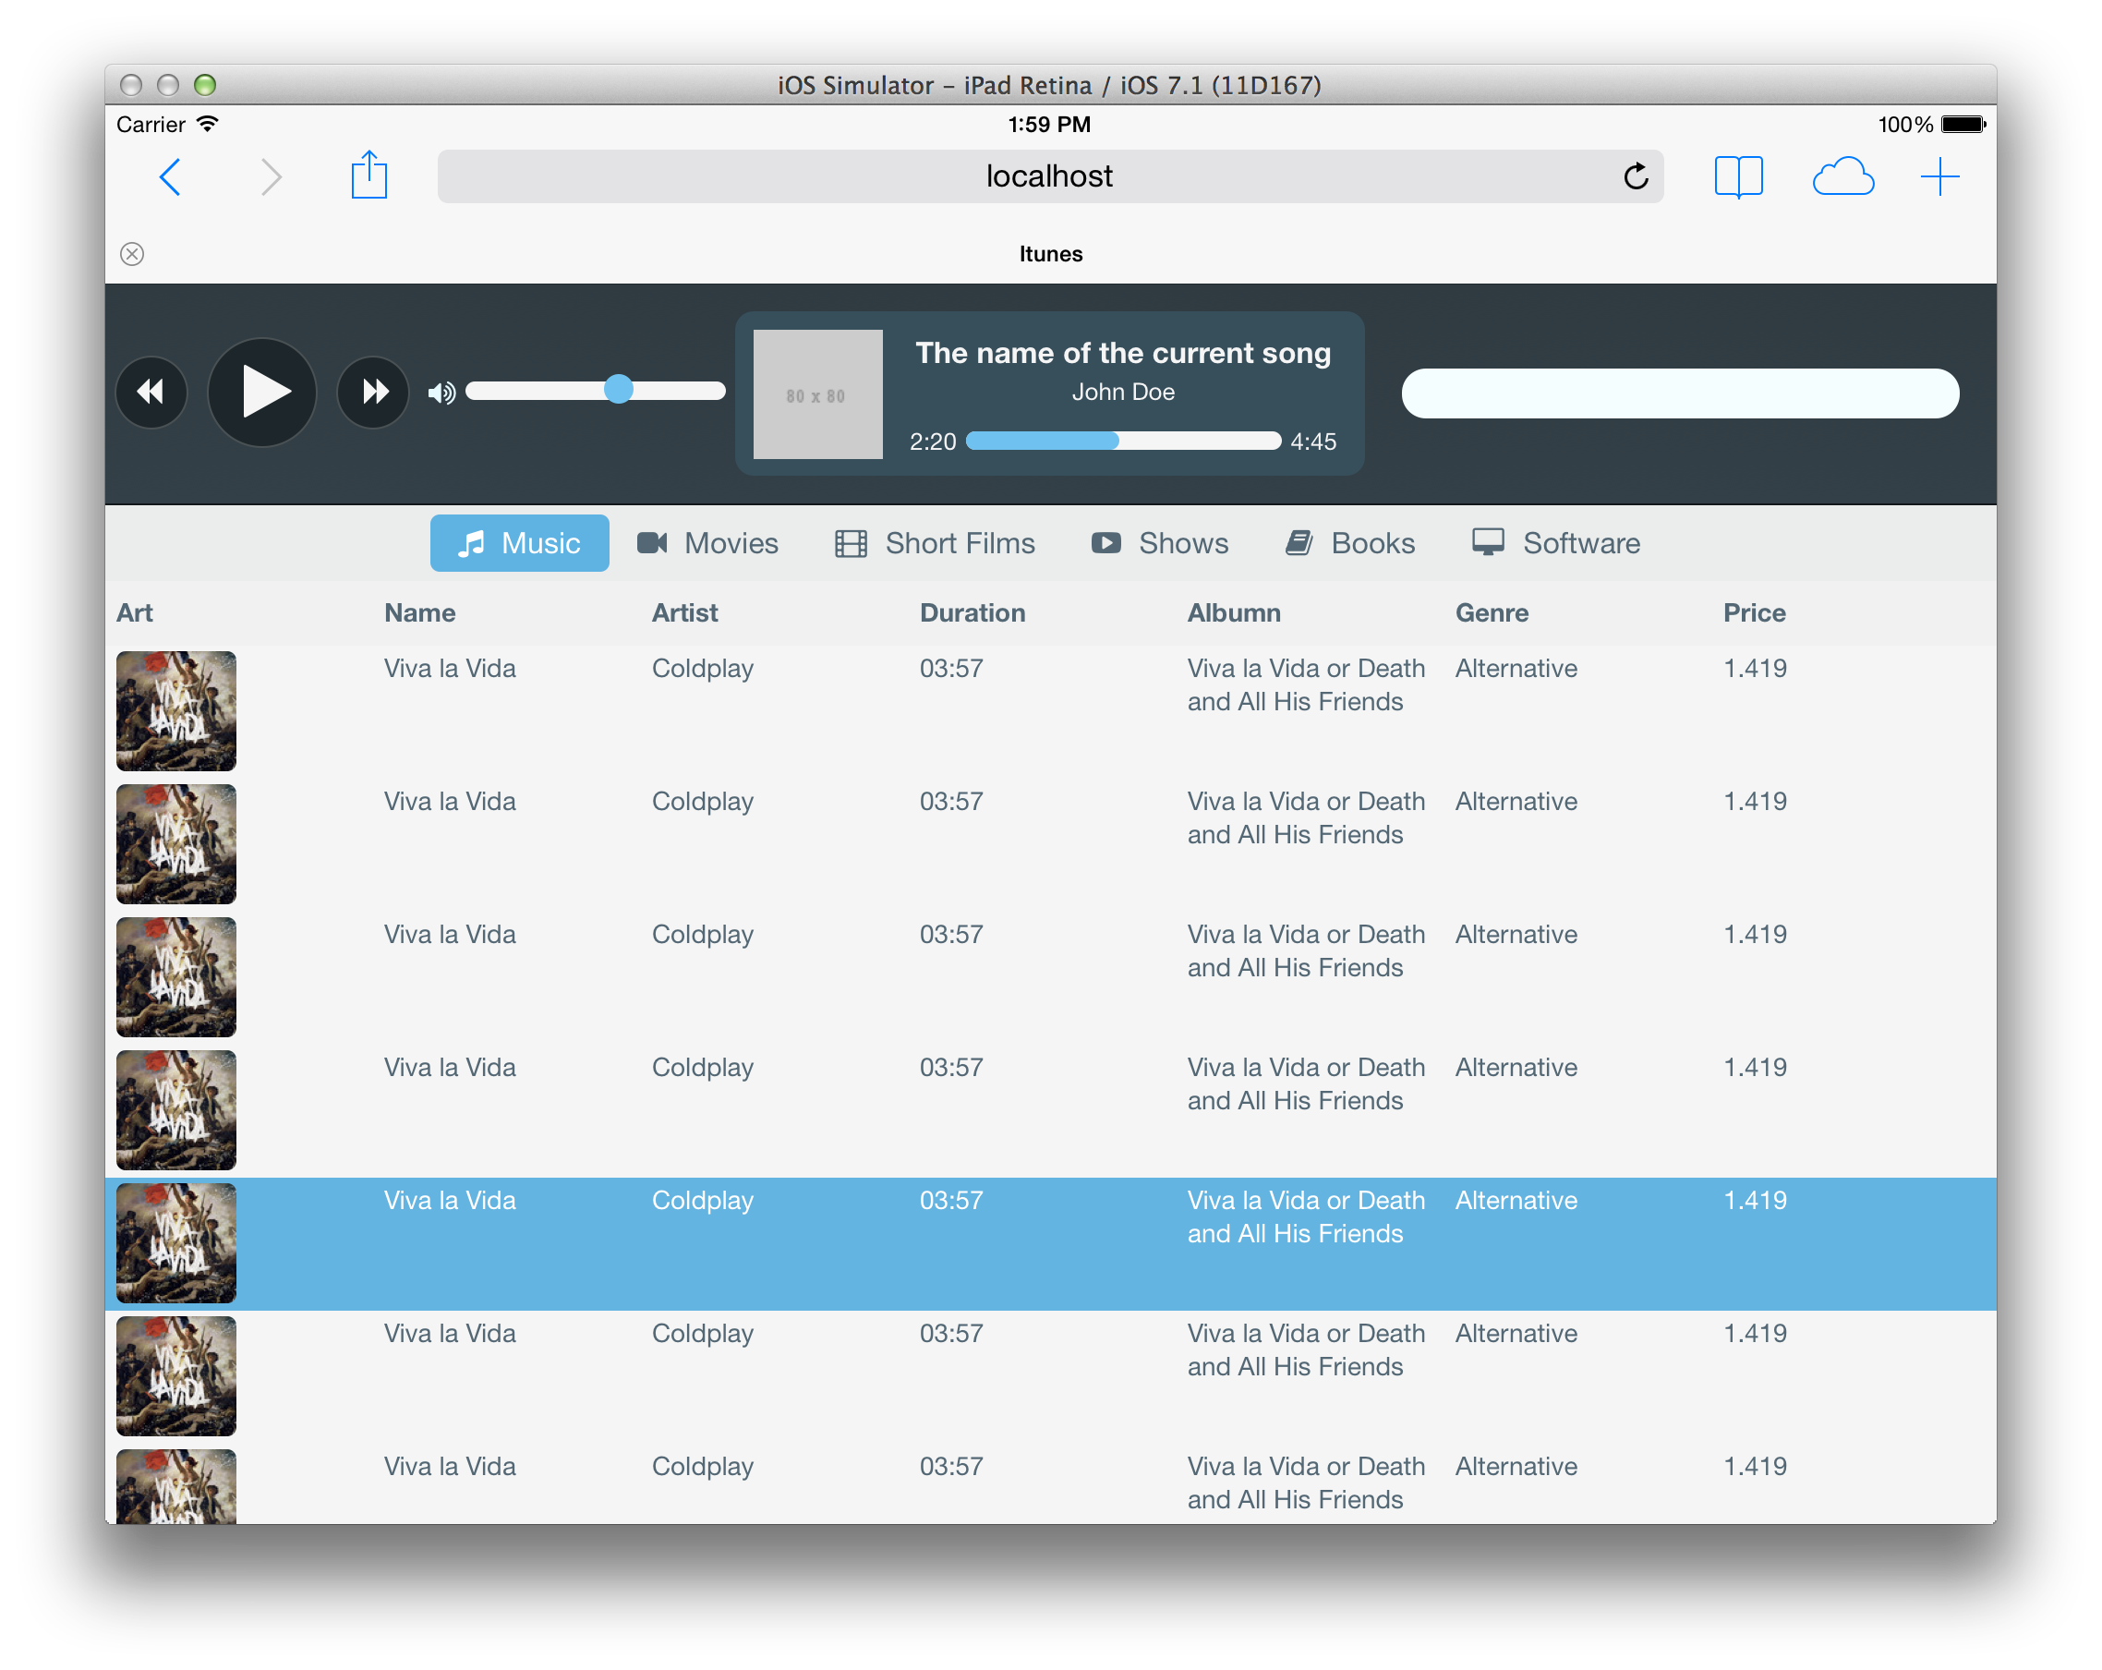
Task: Switch to the Software tab
Action: 1557,543
